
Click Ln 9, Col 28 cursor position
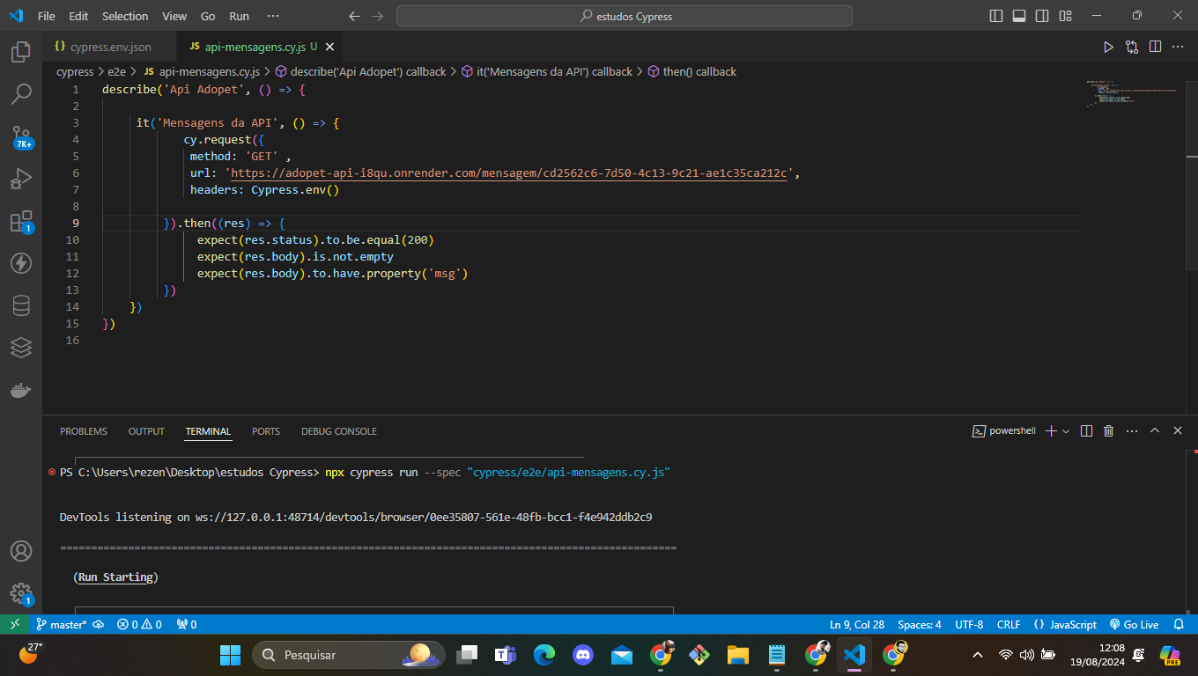coord(857,624)
